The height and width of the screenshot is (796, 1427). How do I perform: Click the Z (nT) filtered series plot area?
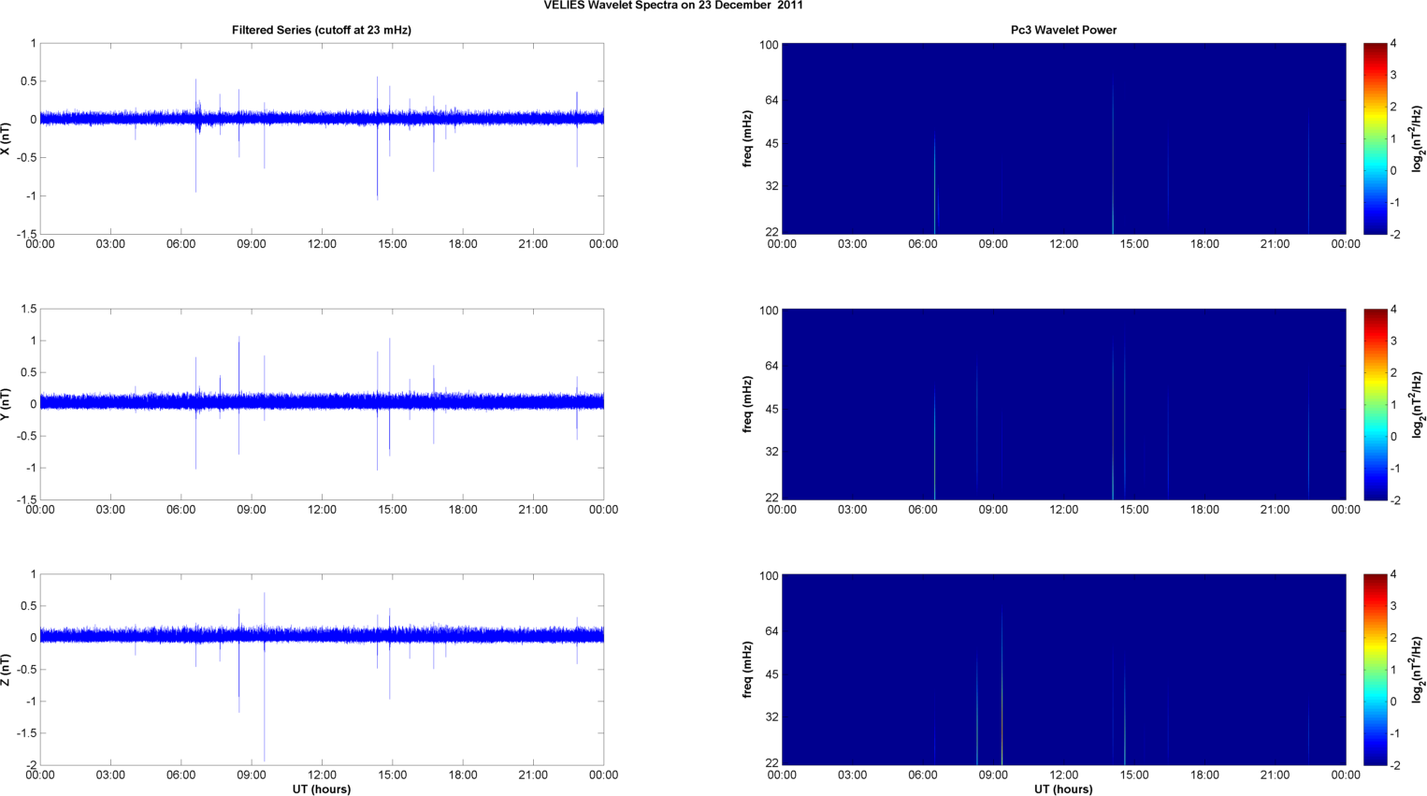click(322, 670)
